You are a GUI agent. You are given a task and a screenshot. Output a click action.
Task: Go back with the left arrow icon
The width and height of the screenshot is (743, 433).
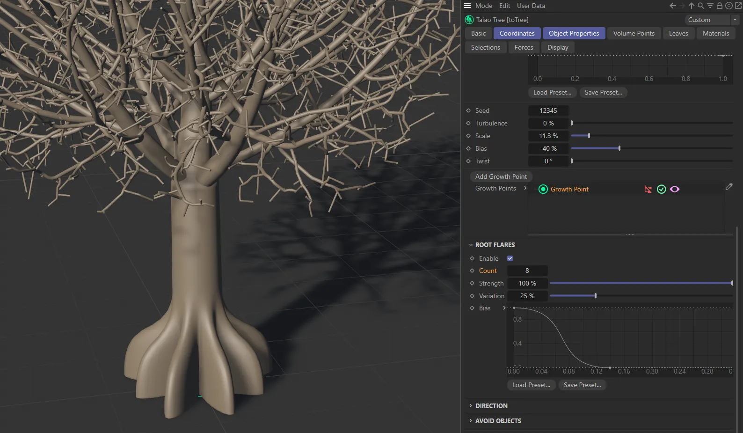tap(673, 6)
